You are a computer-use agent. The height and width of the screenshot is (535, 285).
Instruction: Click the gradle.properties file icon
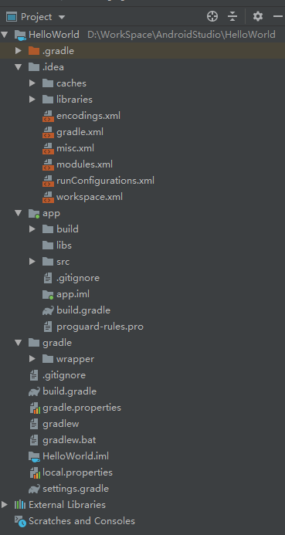(35, 408)
